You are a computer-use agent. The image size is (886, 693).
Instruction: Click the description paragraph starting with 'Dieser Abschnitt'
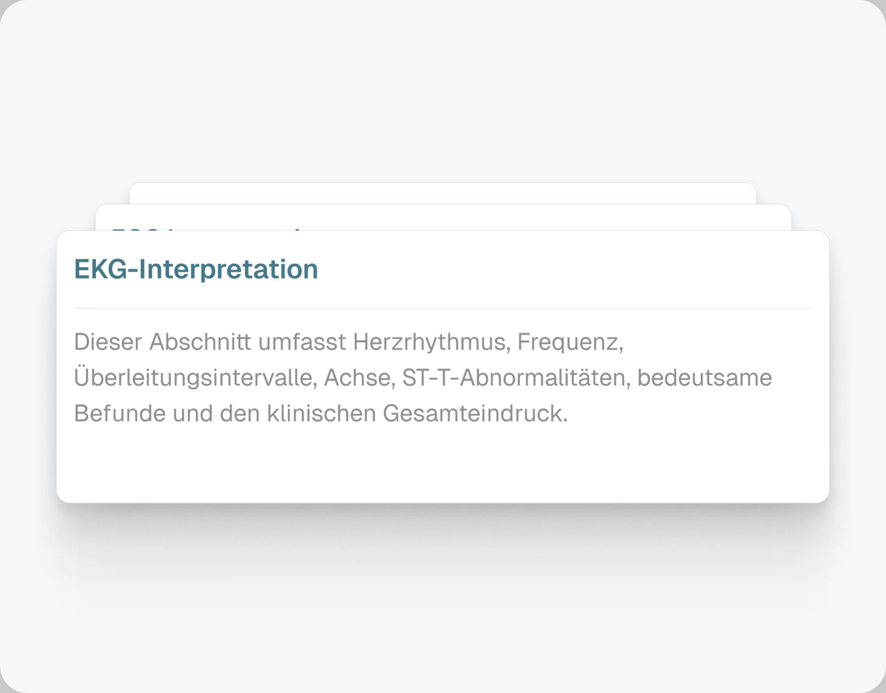coord(423,378)
